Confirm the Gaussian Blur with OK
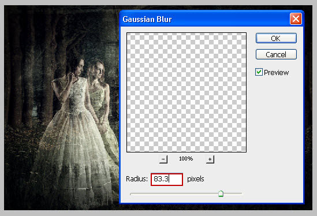Viewport: 317px width, 216px height. (x=276, y=38)
